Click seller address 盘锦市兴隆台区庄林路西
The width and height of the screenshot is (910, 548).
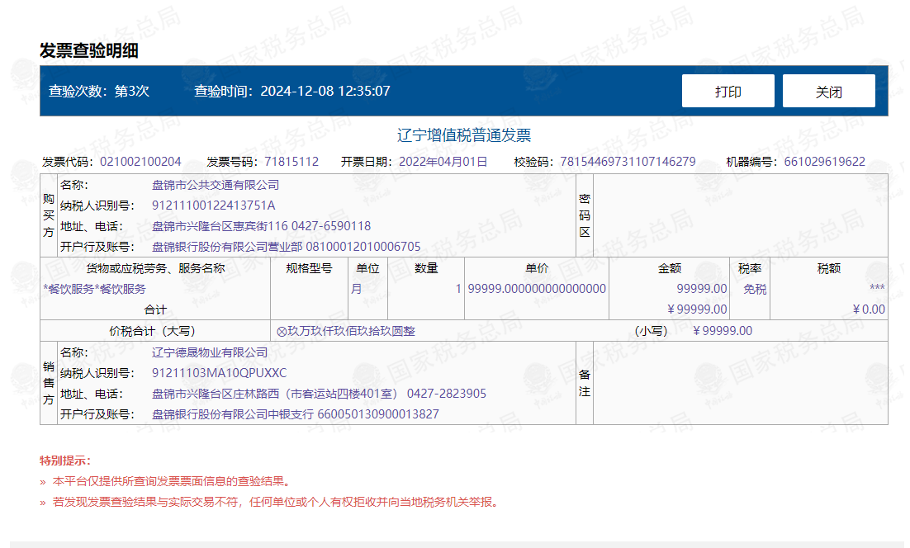216,394
